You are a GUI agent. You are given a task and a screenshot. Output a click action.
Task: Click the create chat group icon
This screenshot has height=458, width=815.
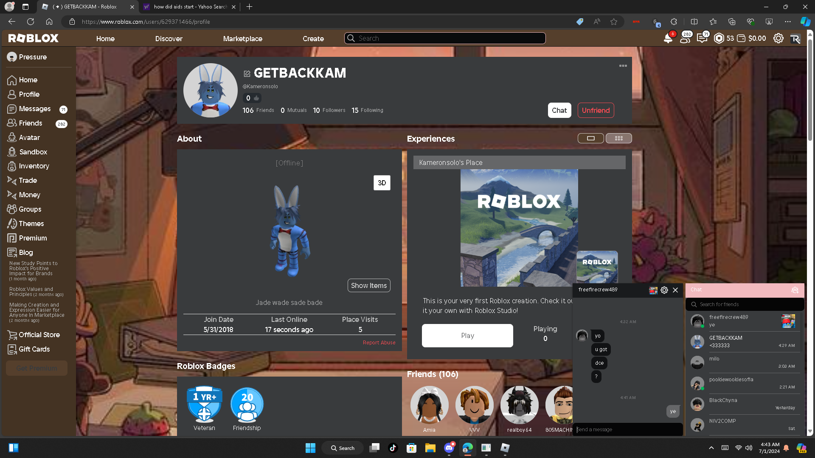(x=795, y=290)
